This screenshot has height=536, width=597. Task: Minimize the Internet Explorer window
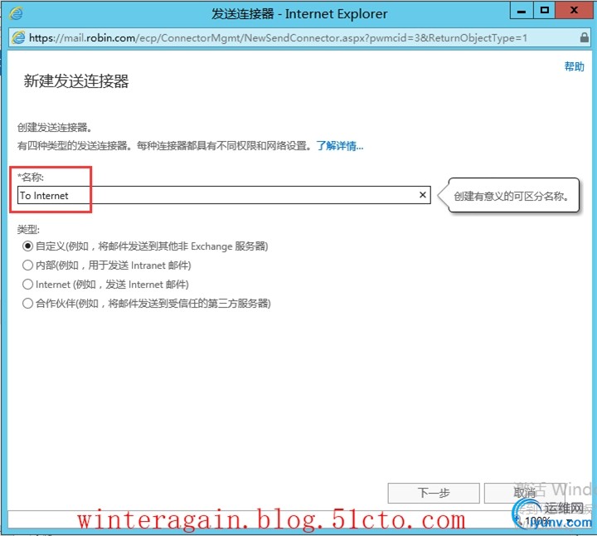point(522,11)
